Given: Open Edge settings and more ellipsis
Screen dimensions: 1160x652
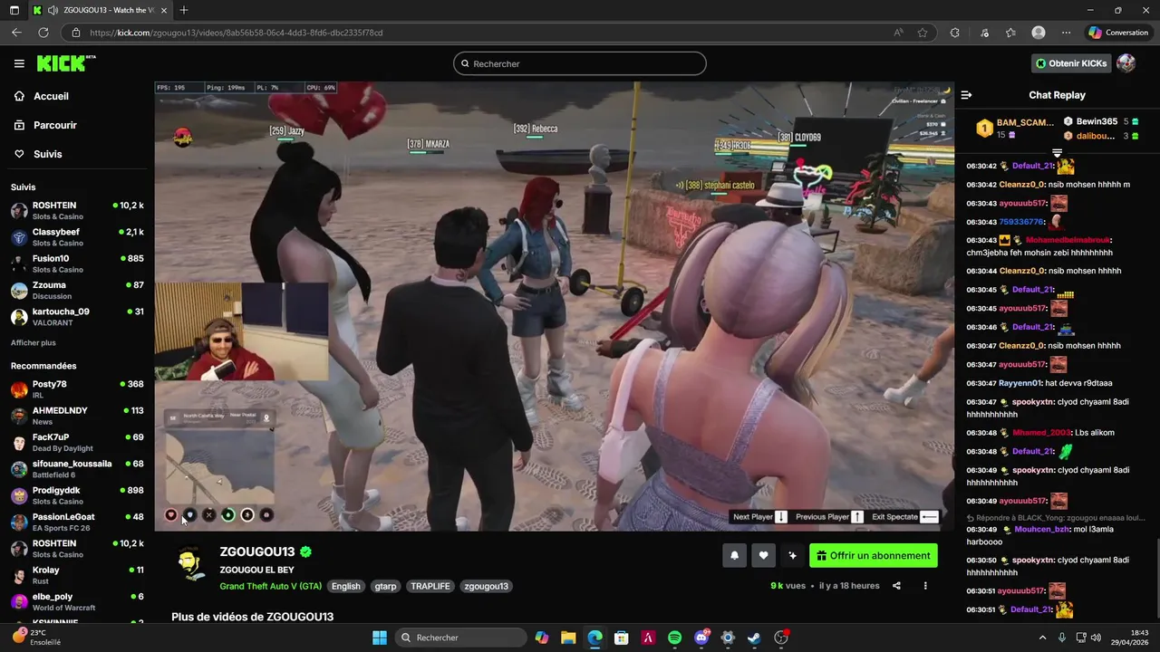Looking at the screenshot, I should [x=1066, y=33].
